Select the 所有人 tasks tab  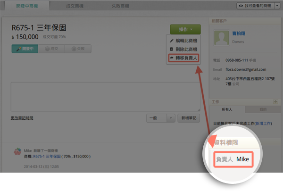[227, 109]
